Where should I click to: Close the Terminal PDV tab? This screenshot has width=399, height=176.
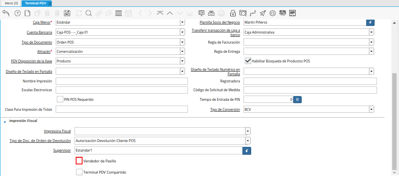point(50,3)
